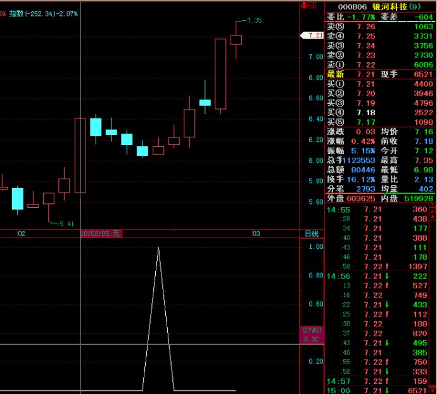The height and width of the screenshot is (394, 437).
Task: Click the 5.41 low price annotation
Action: tap(66, 224)
